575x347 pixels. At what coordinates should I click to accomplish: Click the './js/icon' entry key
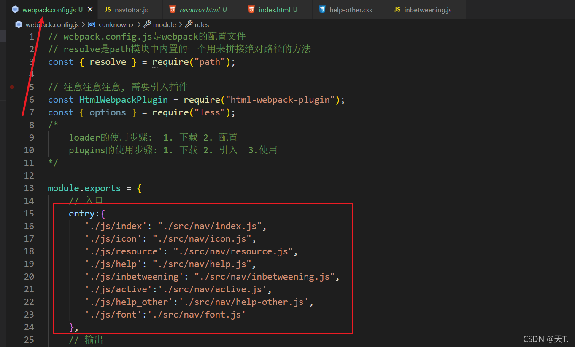click(113, 239)
